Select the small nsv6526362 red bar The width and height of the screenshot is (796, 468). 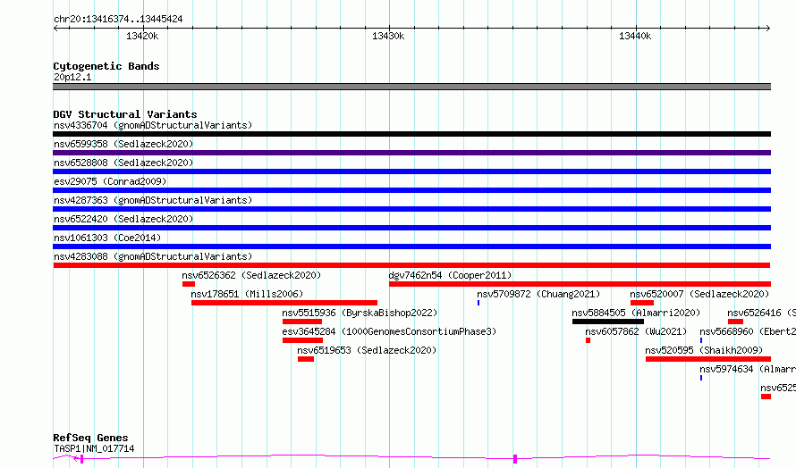(189, 284)
